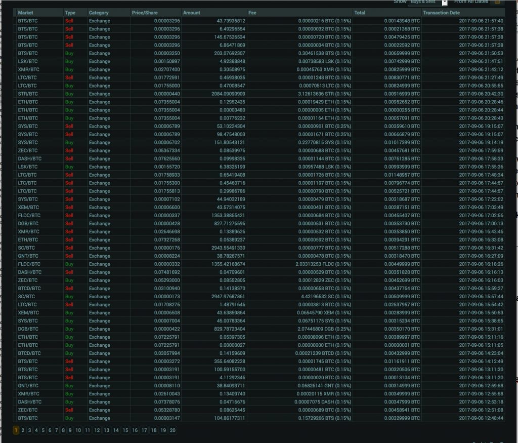Go to page 12 of trade history
The height and width of the screenshot is (443, 518).
pos(97,430)
